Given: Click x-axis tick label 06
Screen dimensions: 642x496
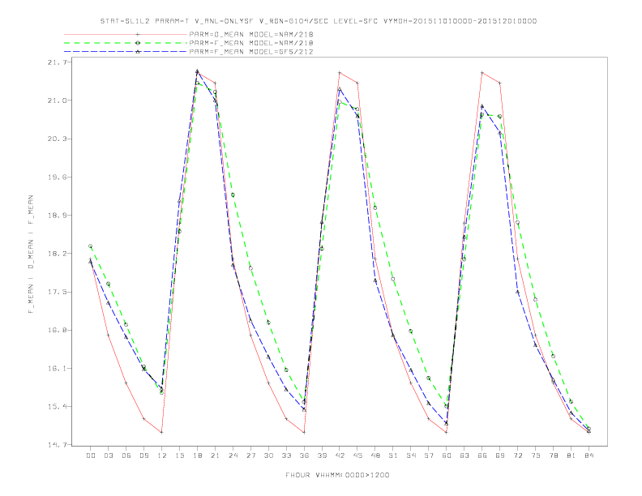Looking at the screenshot, I should click(126, 455).
